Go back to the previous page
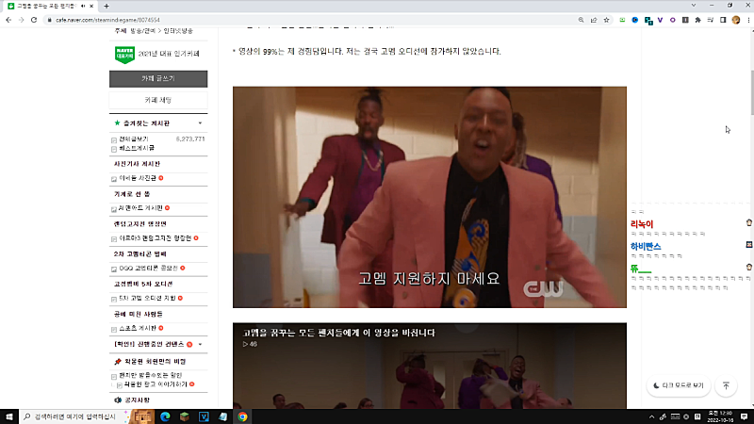754x424 pixels. pos(8,20)
